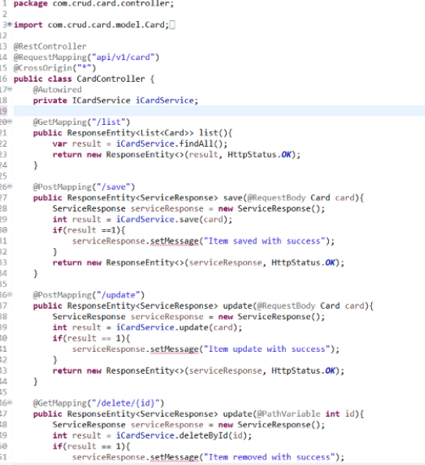The height and width of the screenshot is (465, 425).
Task: Click the @Autowired annotation
Action: coord(57,90)
